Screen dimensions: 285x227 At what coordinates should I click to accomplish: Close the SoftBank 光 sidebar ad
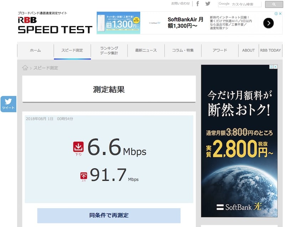click(x=275, y=67)
